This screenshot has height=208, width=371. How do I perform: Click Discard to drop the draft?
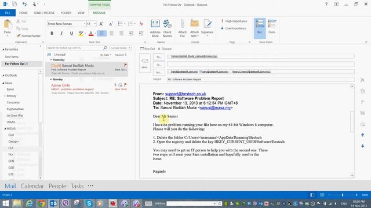(165, 49)
